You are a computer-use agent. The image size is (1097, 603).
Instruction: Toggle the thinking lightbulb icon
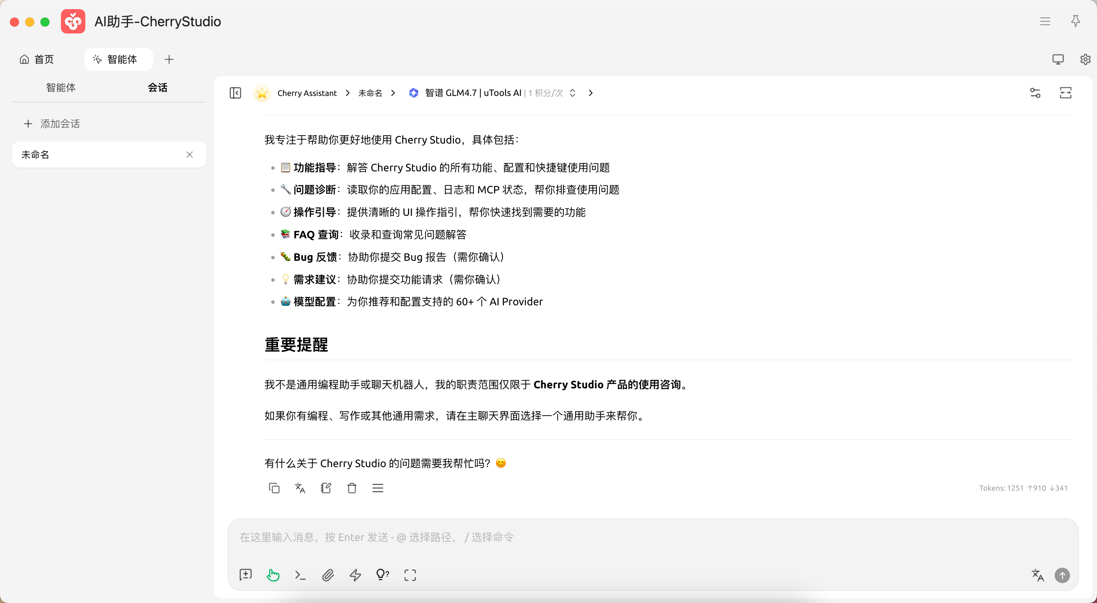point(382,575)
